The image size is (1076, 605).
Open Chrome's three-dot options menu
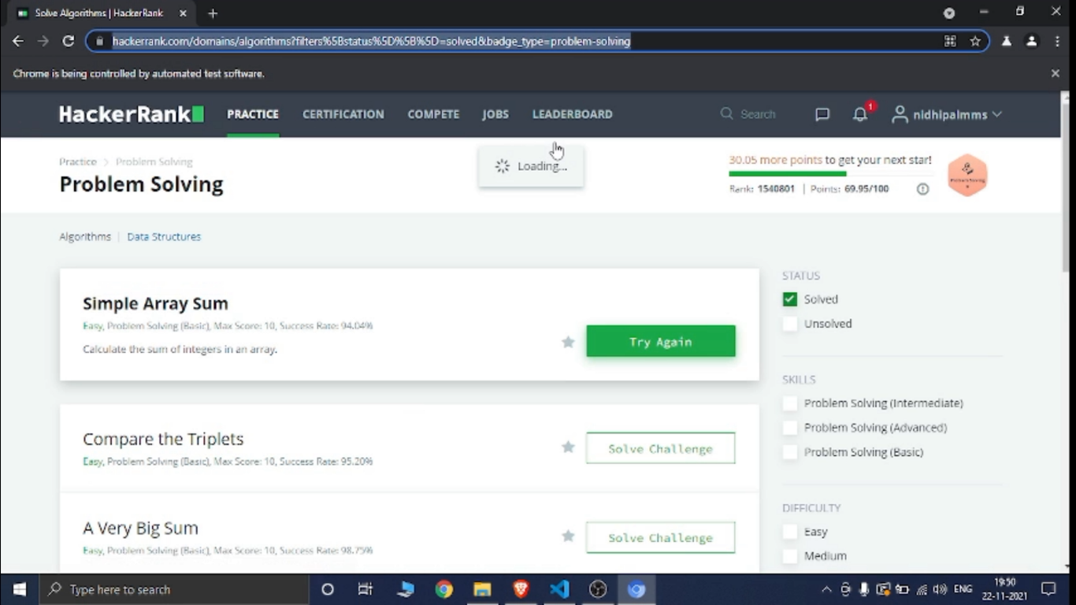click(1057, 41)
